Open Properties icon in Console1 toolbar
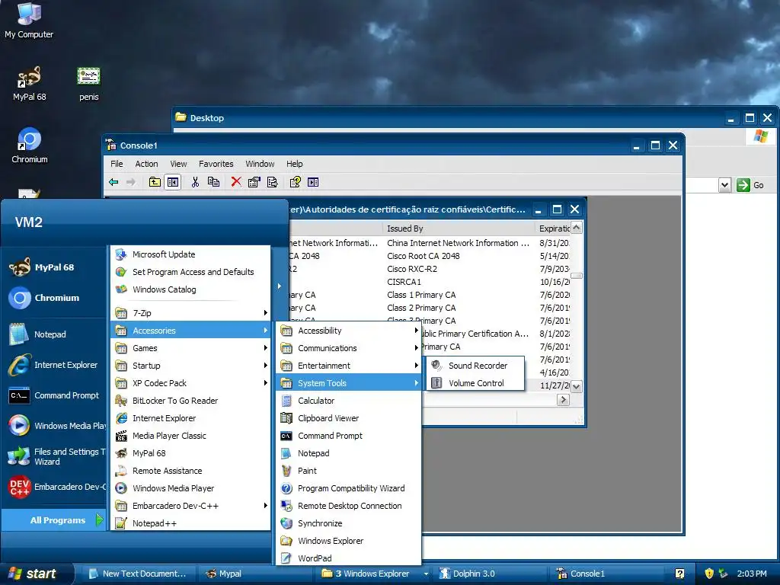780x585 pixels. coord(254,182)
